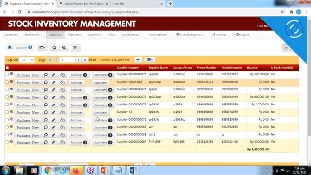Expand the Administrator menu
This screenshot has height=175, width=311.
(x=159, y=35)
